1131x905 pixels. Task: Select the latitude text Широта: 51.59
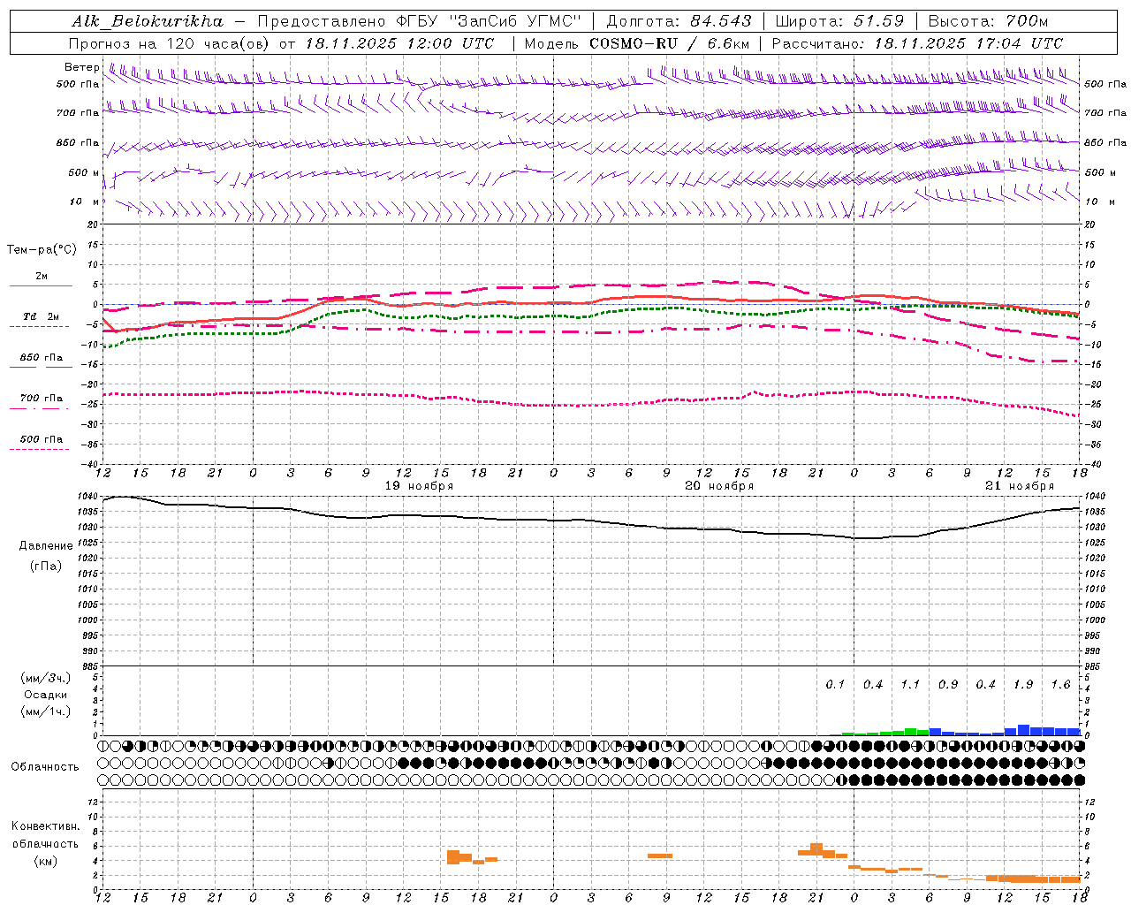tap(839, 21)
